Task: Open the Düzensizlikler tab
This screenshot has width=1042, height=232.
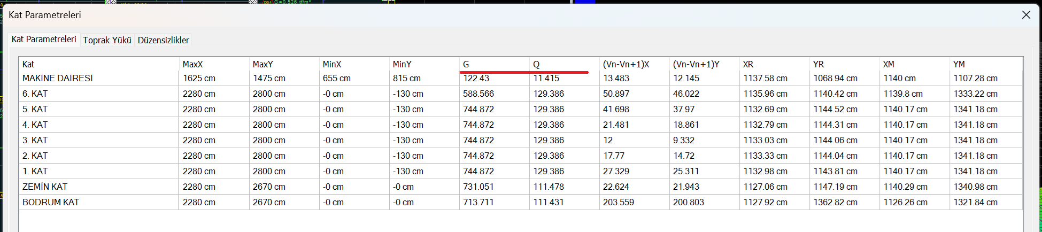Action: pyautogui.click(x=163, y=40)
